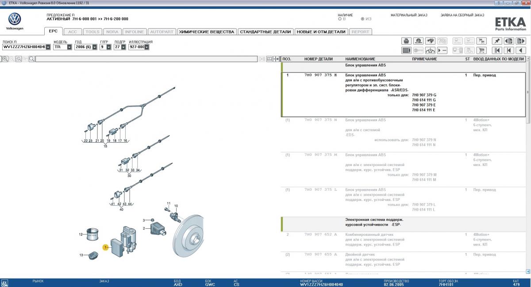
Task: Click the zoom-to-fit magnifier icon
Action: [19, 59]
